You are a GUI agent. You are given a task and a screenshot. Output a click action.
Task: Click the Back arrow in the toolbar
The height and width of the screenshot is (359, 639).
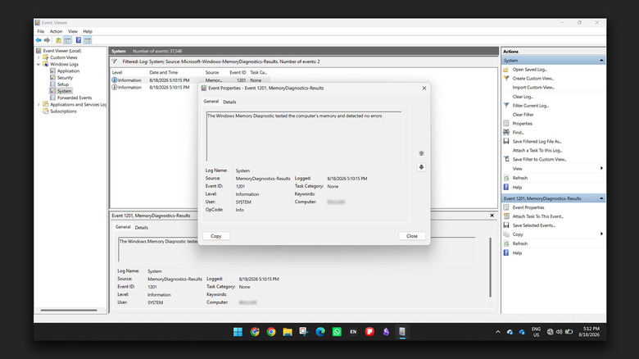pos(39,40)
